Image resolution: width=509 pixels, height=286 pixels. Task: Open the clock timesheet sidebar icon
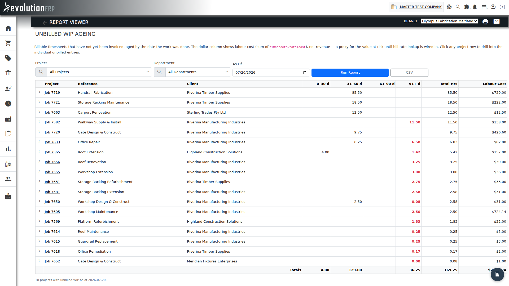pyautogui.click(x=8, y=104)
